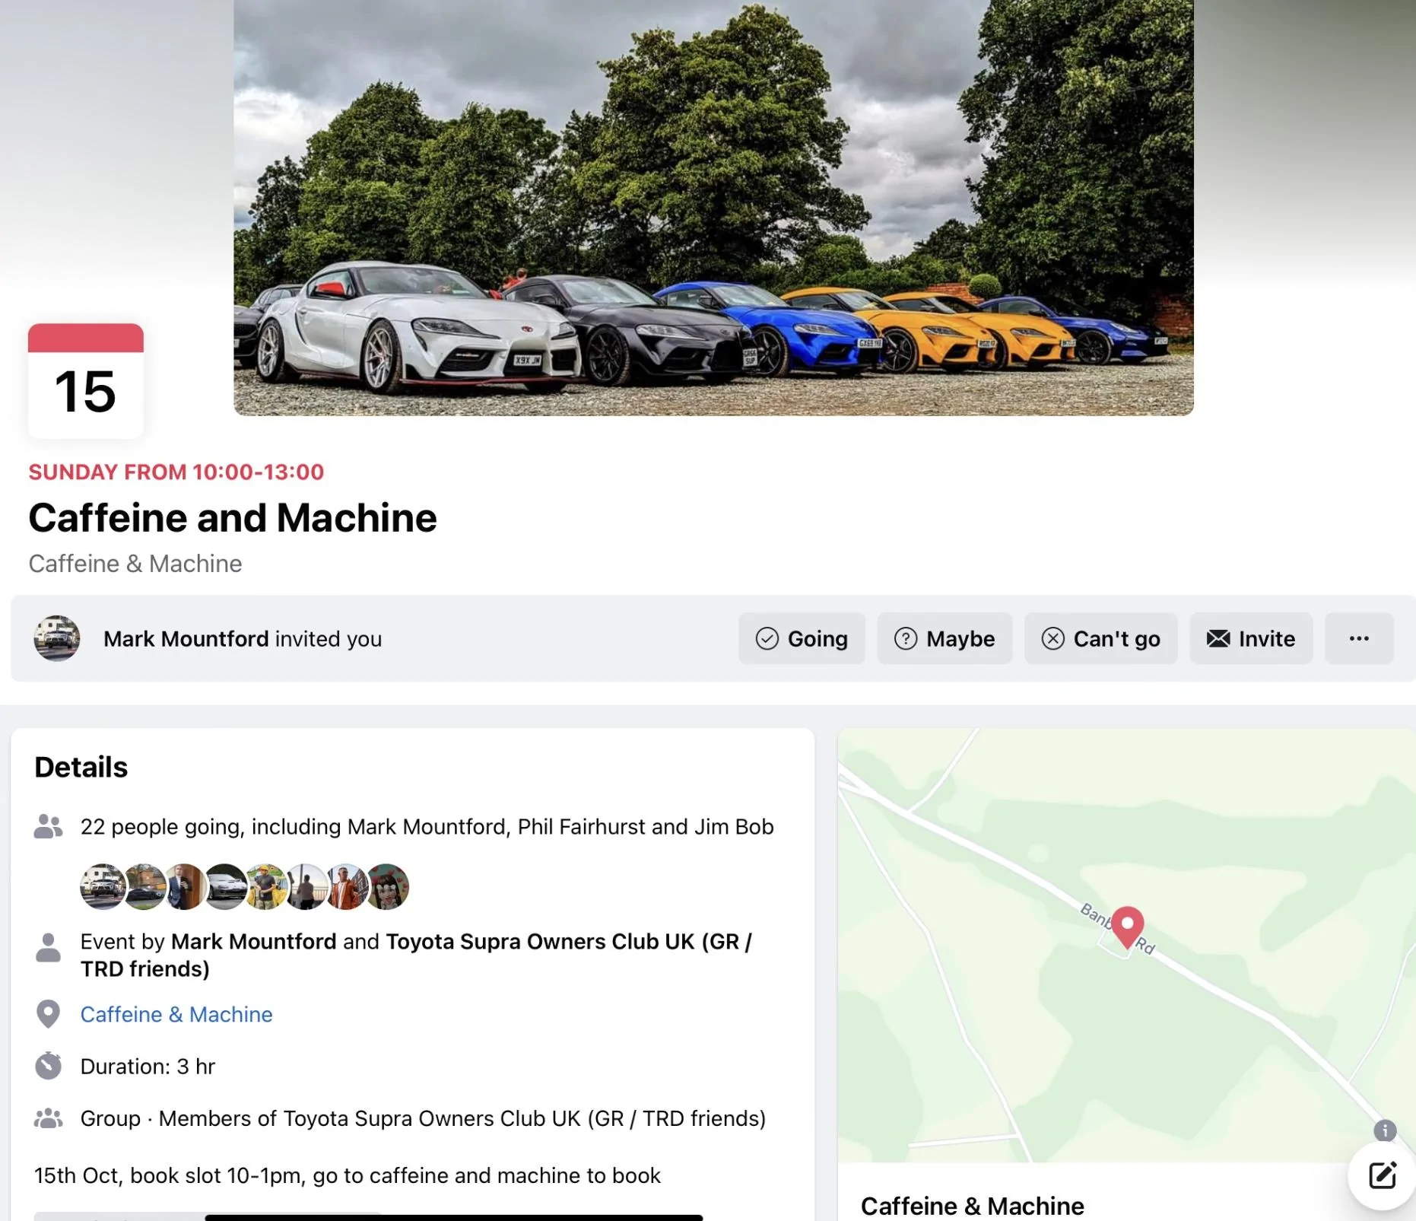Open the last attendee avatar in row

(387, 886)
